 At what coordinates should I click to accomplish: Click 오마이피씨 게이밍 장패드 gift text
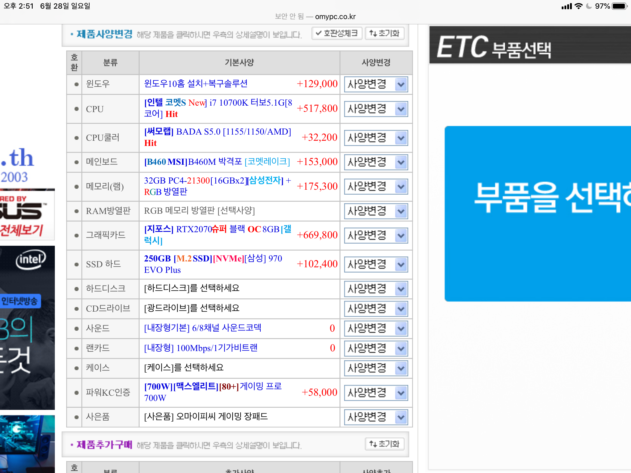206,416
